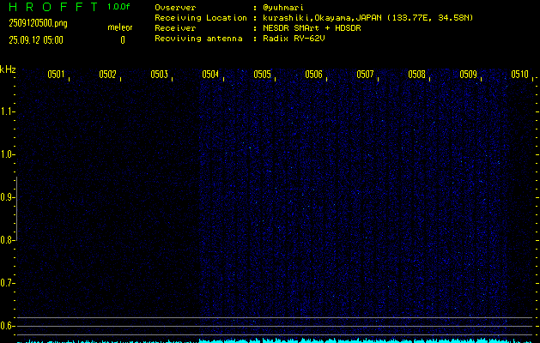Click the timestamp 25.09.12 05:00
This screenshot has height=343, width=540.
coord(36,40)
